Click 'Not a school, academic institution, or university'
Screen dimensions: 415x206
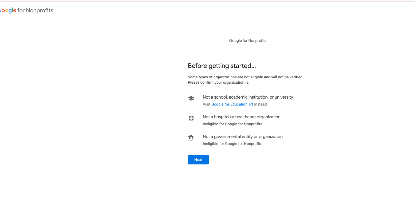click(x=248, y=97)
